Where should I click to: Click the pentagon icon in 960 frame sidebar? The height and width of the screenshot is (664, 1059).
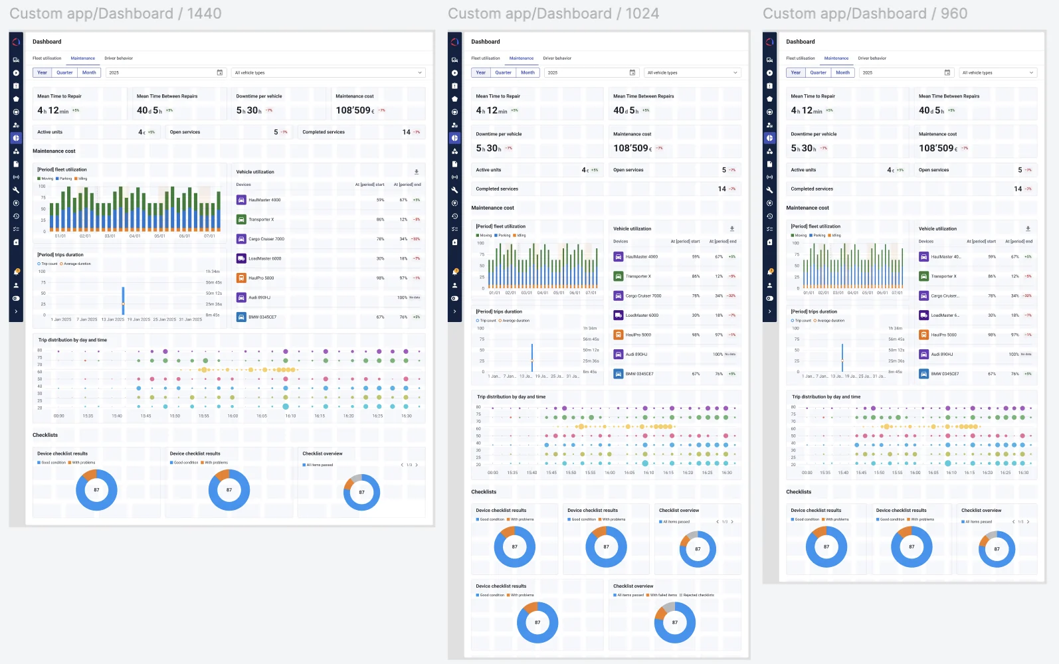pos(769,99)
